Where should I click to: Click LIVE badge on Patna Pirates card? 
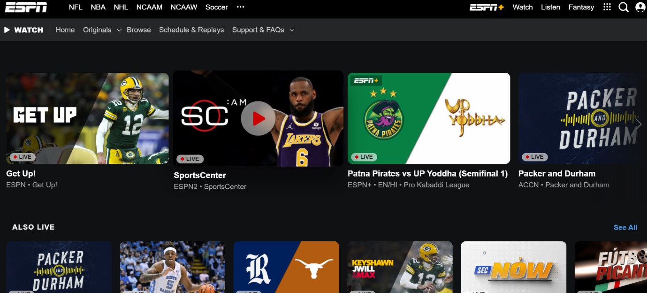364,157
